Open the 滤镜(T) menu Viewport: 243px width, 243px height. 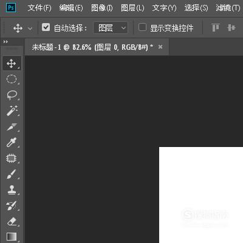pos(228,8)
